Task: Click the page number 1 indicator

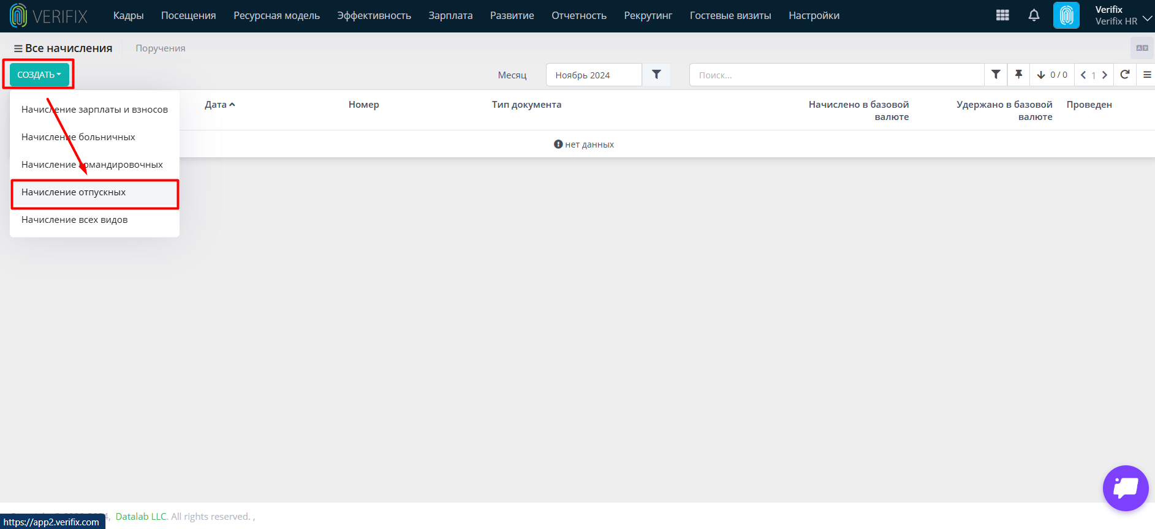Action: (1094, 75)
